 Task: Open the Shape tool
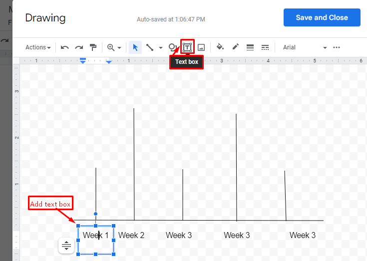coord(173,47)
